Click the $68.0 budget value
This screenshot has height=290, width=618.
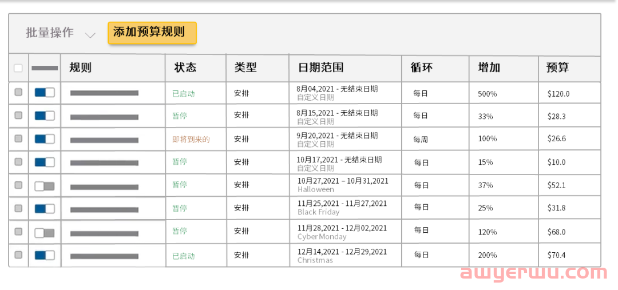557,232
